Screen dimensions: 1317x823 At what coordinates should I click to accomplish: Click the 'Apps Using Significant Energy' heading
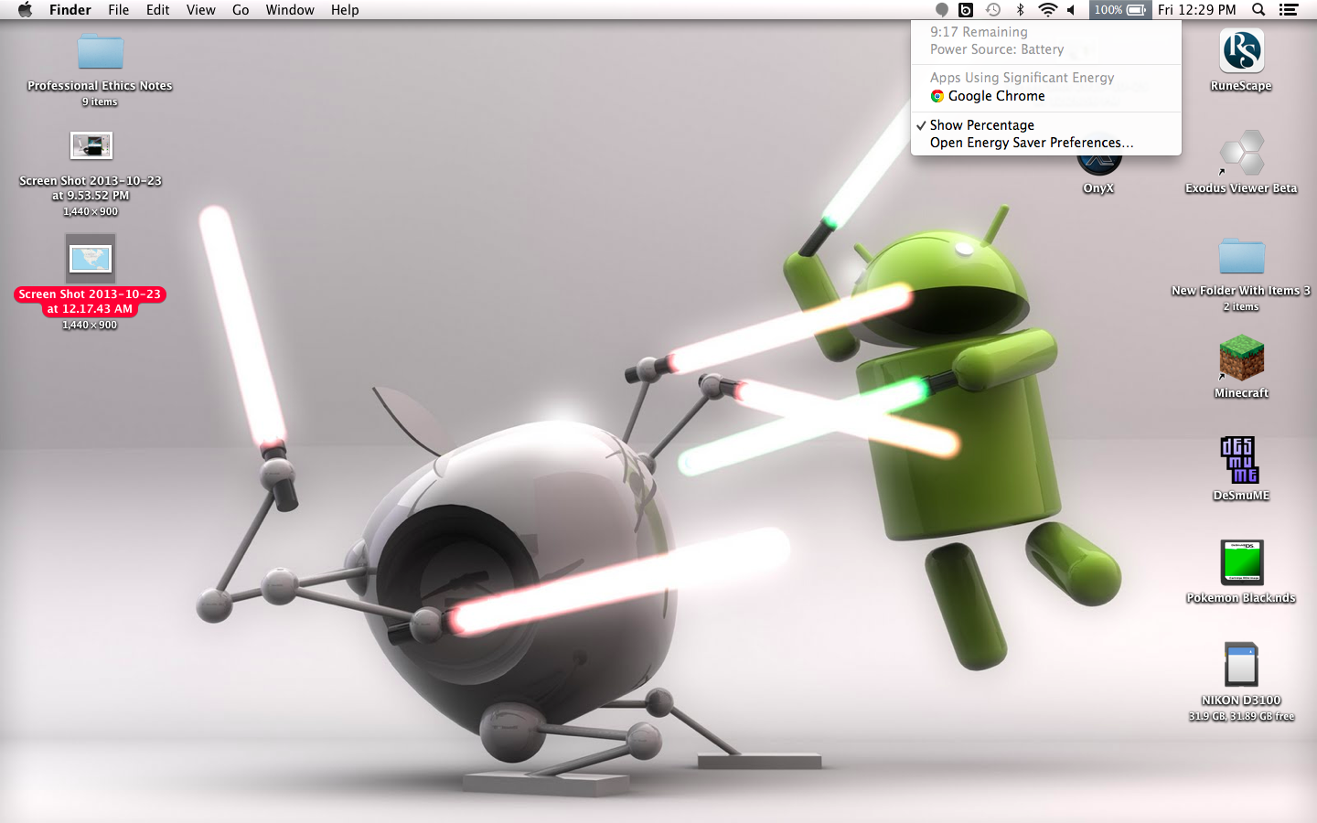[x=1022, y=78]
